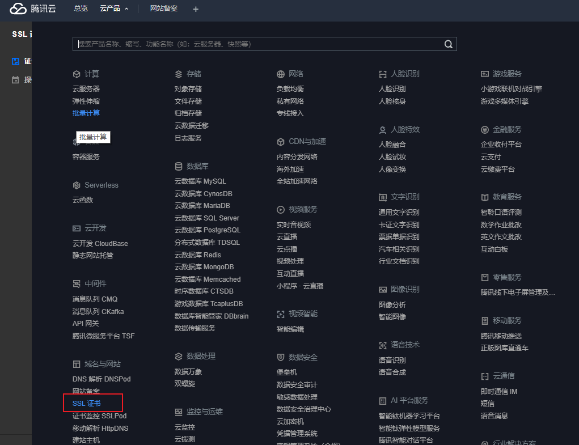
Task: Open the 总览 overview tab
Action: point(81,9)
